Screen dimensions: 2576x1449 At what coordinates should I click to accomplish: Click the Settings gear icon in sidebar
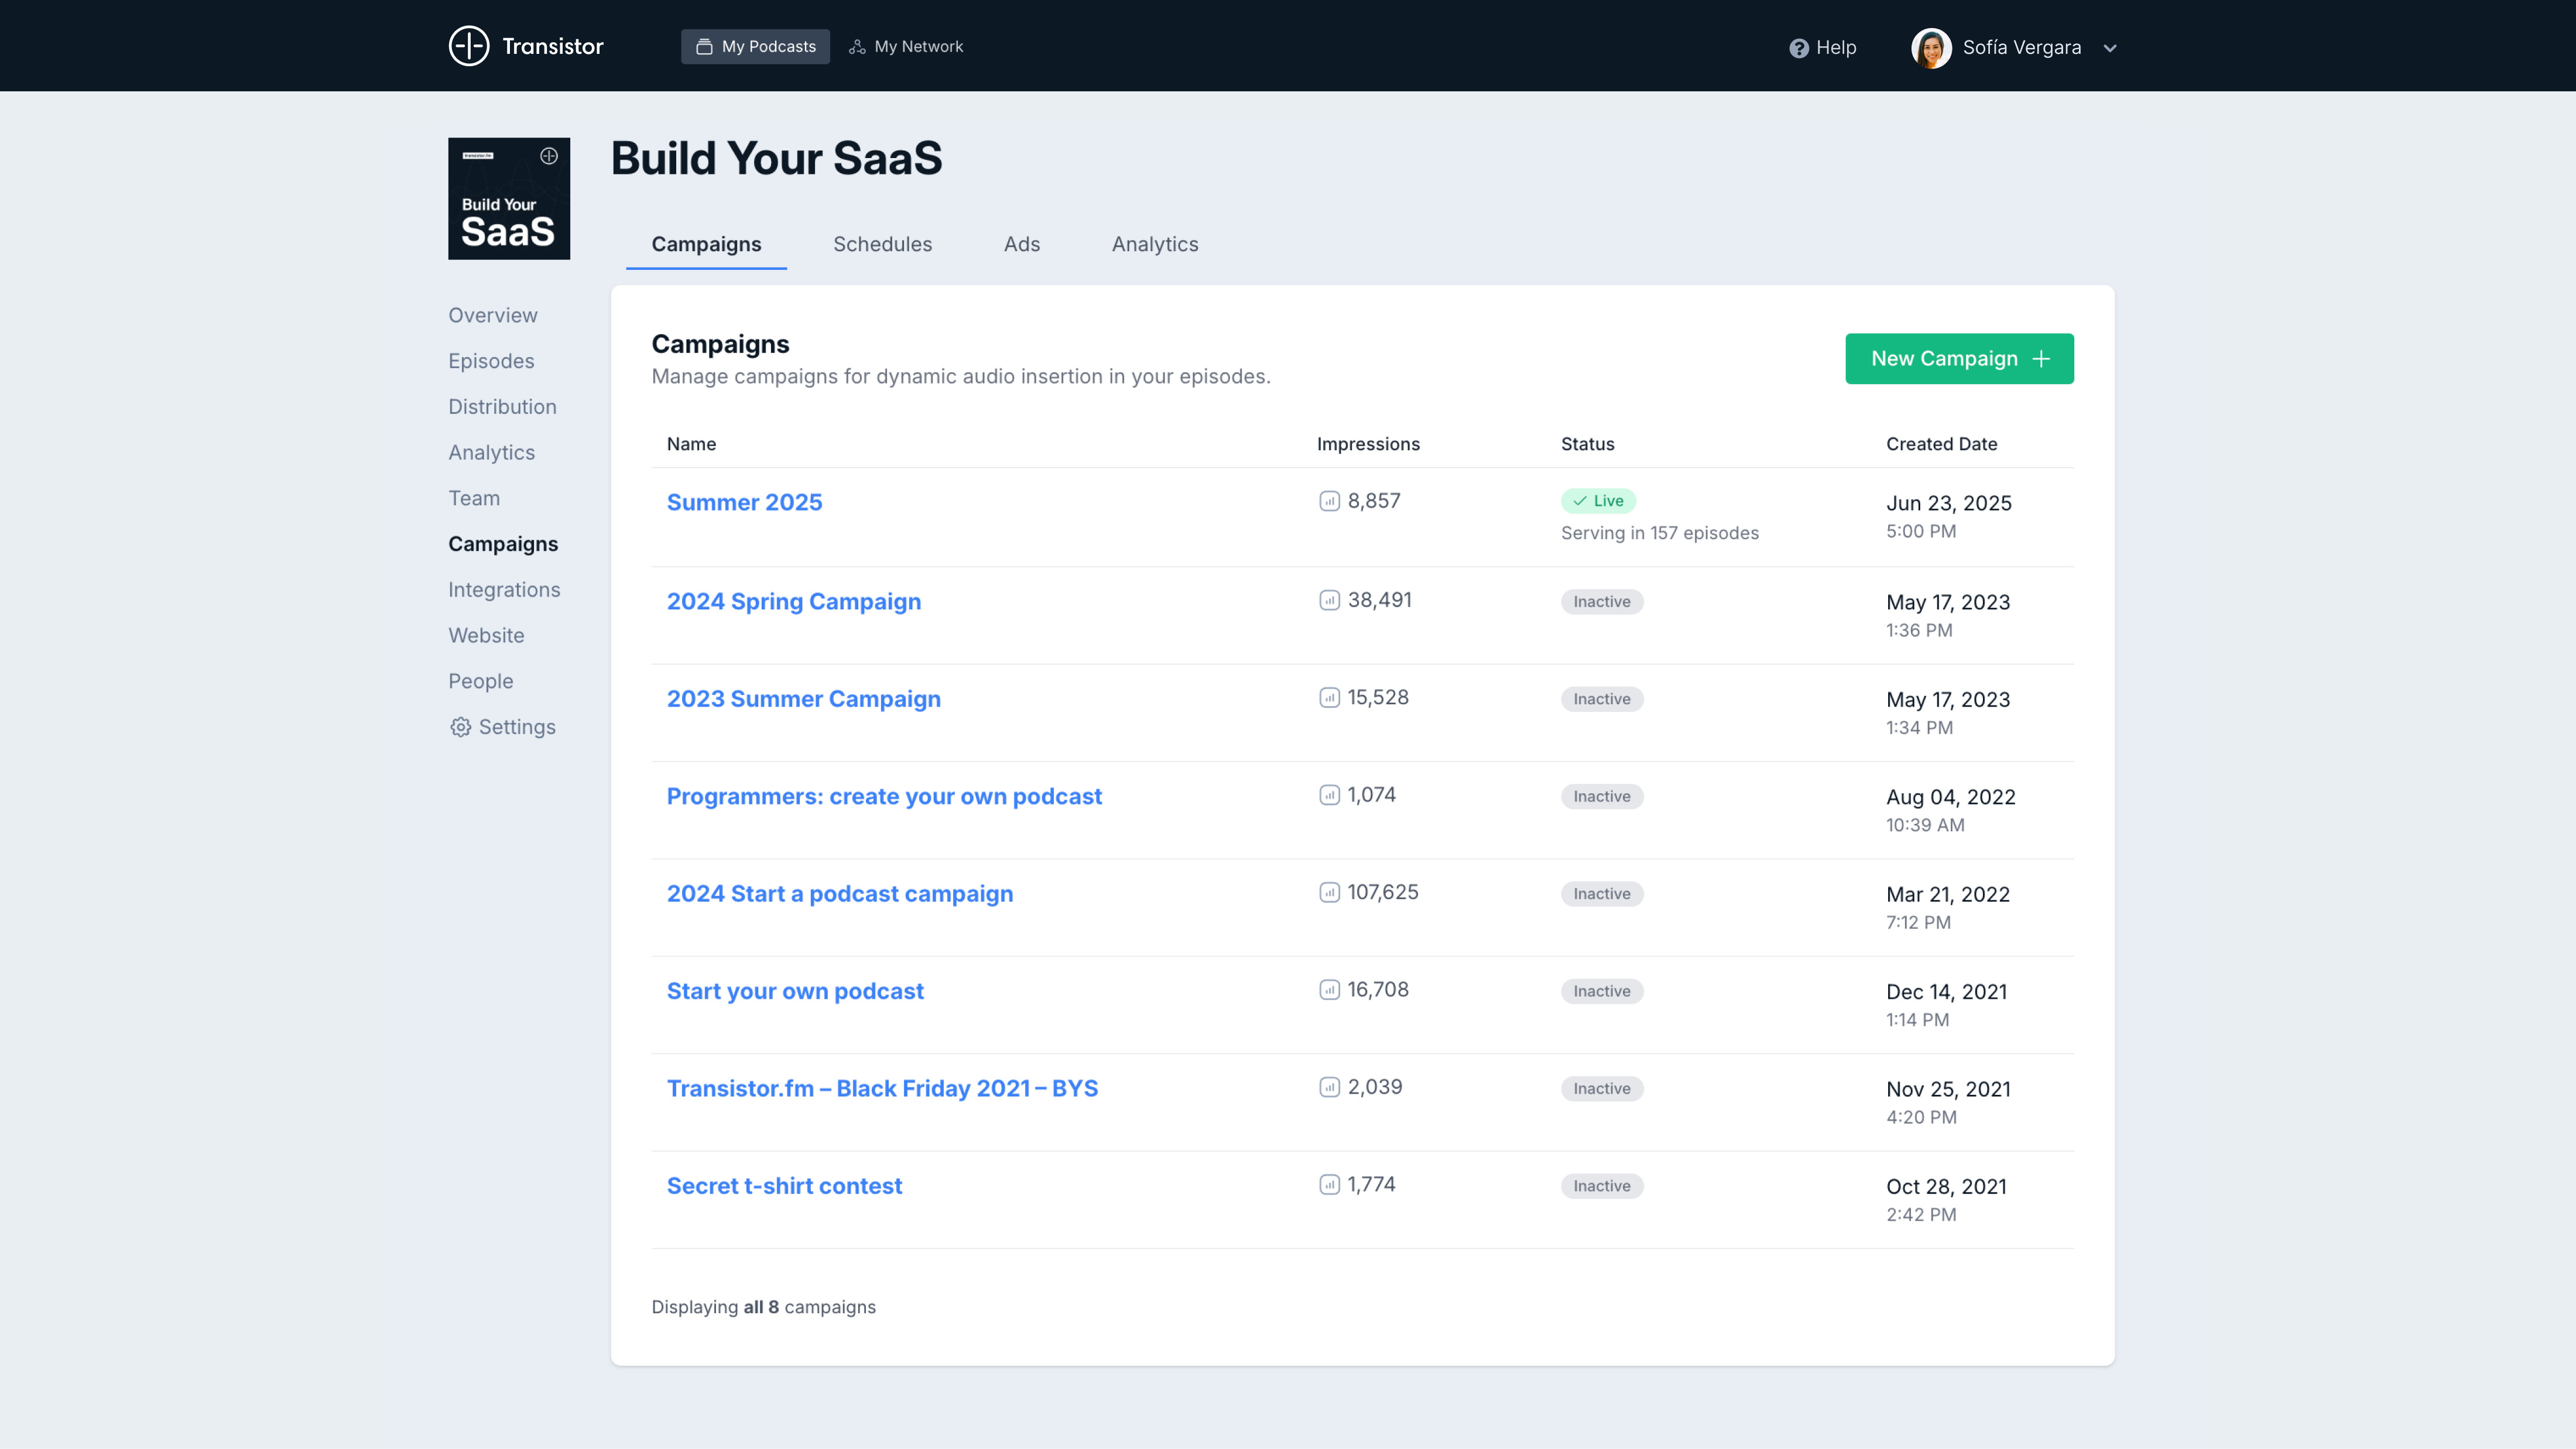pyautogui.click(x=460, y=727)
